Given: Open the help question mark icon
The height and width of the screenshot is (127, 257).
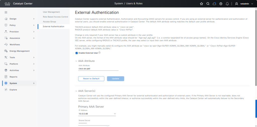Looking at the screenshot, I should coord(221,4).
